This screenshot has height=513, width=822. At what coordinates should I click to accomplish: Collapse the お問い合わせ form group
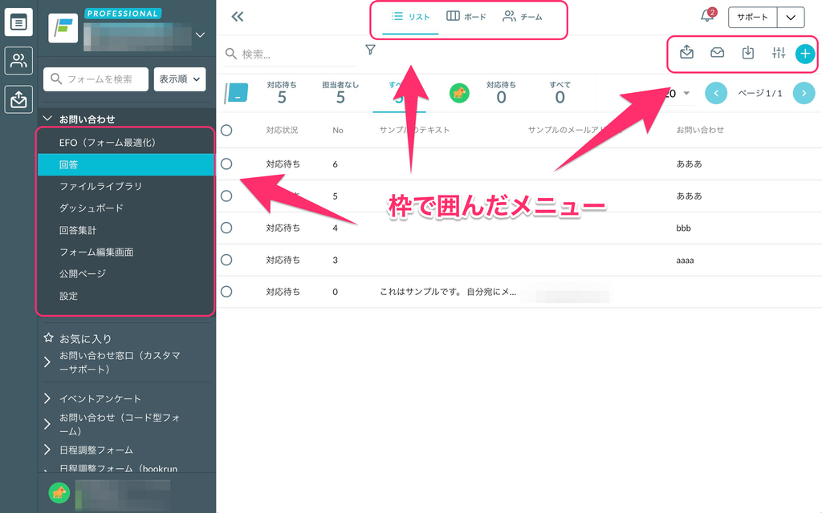click(x=47, y=119)
